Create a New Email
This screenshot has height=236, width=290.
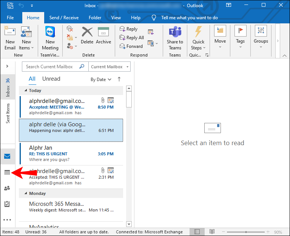pos(10,38)
